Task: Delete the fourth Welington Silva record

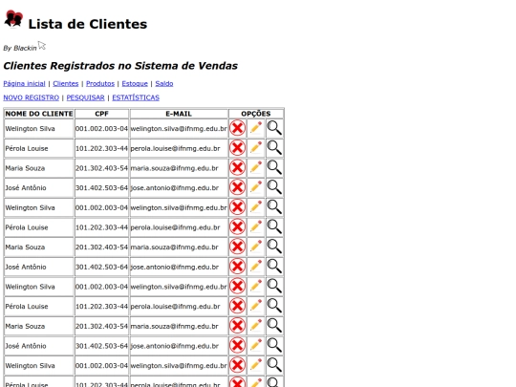Action: pos(237,365)
